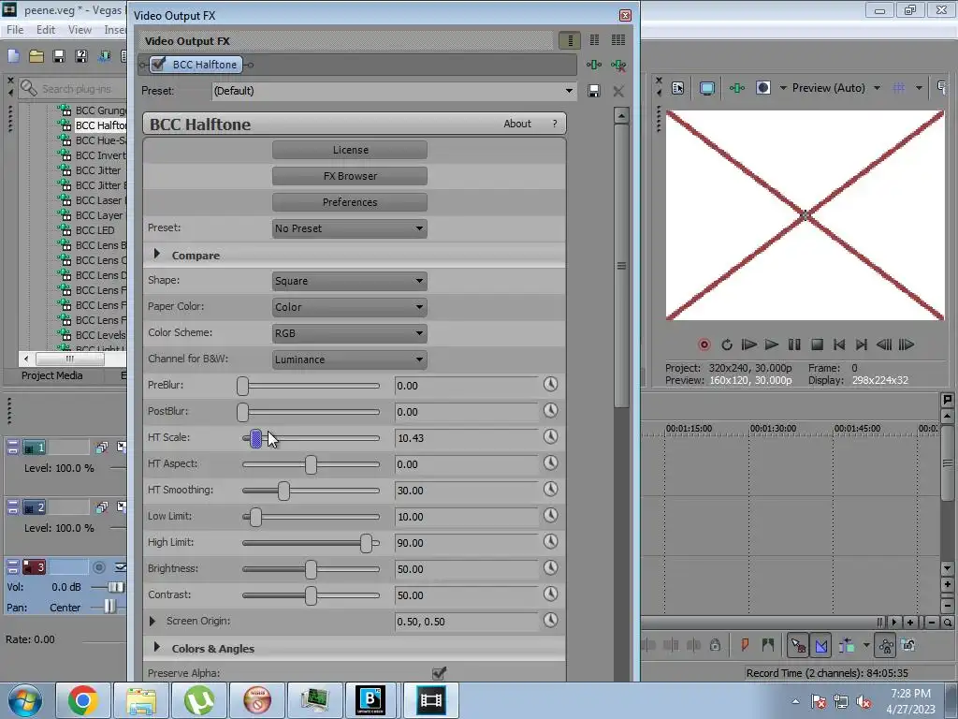Open the File menu
Screen dimensions: 958x719
(15, 29)
